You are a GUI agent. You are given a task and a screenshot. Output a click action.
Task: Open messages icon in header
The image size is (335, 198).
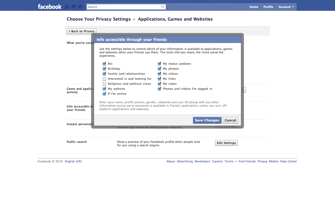point(73,7)
